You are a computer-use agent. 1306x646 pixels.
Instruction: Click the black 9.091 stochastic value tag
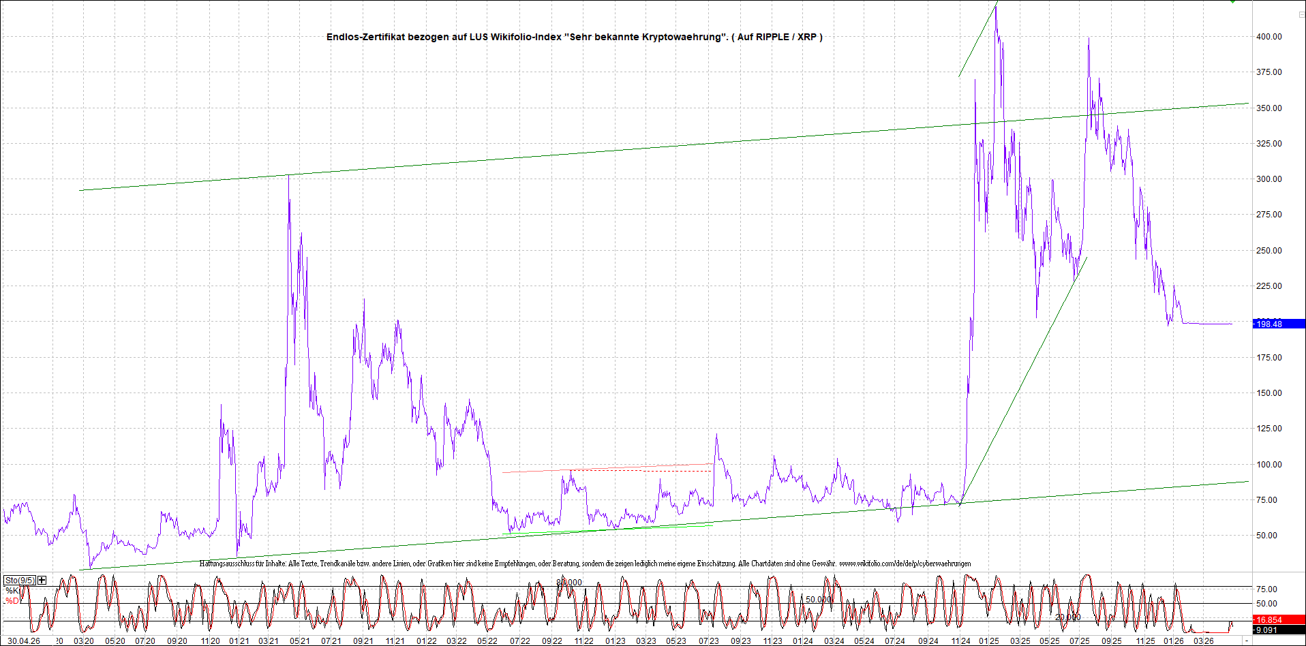point(1269,630)
